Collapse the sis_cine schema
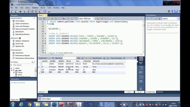Image resolution: width=190 pixels, height=107 pixels. [x=12, y=70]
